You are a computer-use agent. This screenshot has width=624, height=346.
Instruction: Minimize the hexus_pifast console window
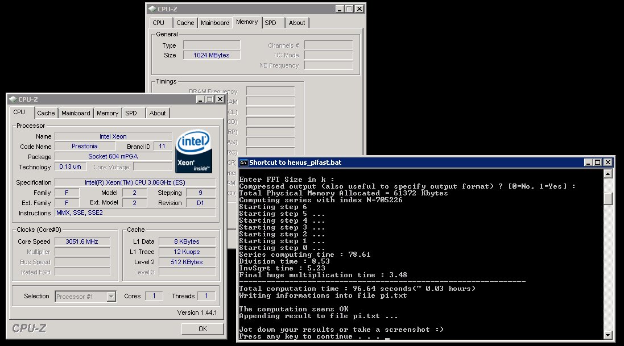tap(588, 162)
